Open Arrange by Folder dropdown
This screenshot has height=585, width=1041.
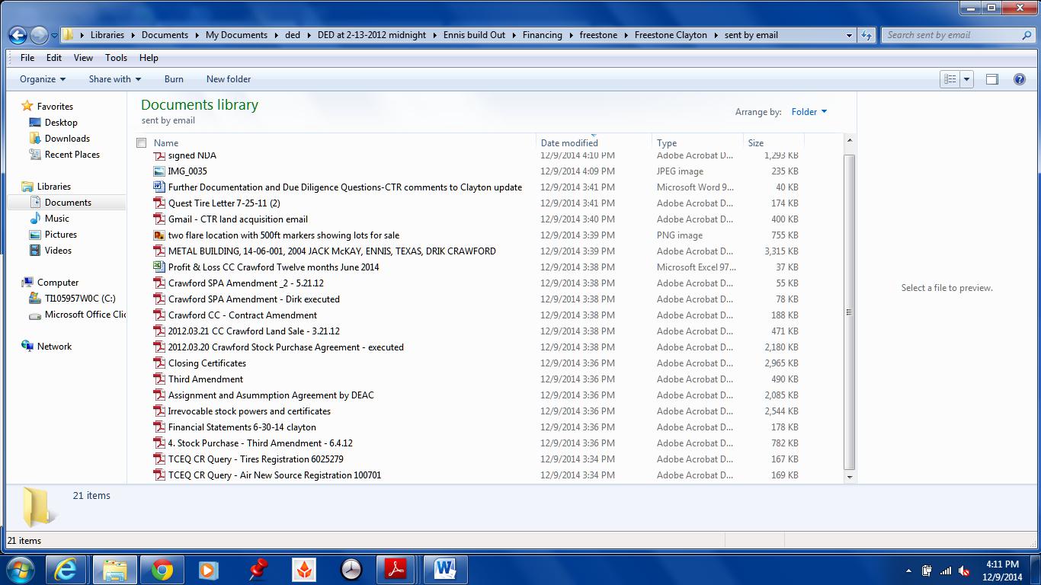tap(809, 112)
